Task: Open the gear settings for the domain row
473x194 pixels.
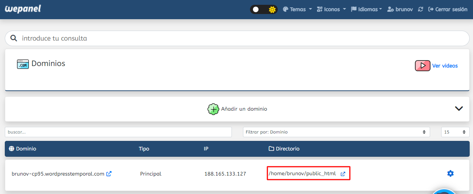Action: (x=450, y=173)
